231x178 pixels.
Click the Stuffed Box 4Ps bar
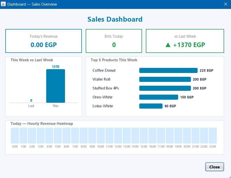pyautogui.click(x=165, y=88)
